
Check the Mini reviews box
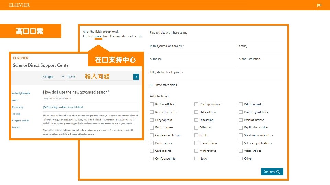click(x=196, y=151)
